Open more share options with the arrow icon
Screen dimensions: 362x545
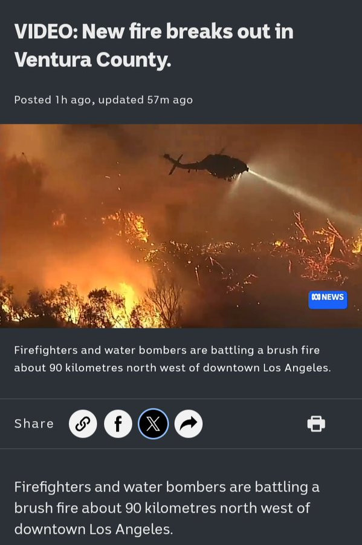click(x=189, y=424)
